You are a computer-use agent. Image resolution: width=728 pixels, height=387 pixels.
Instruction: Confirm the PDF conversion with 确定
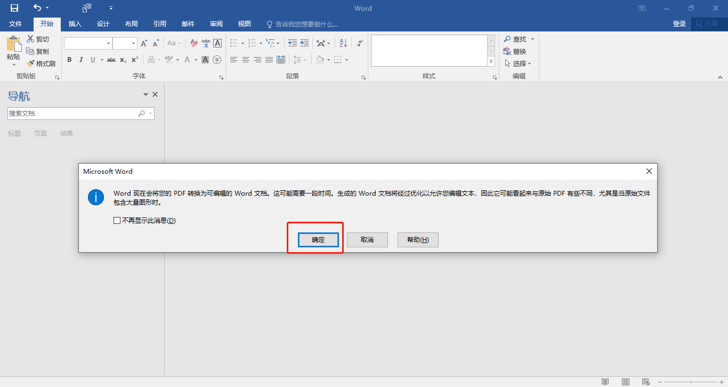(318, 240)
